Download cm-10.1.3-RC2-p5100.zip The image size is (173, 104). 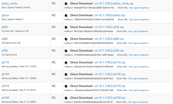(x=110, y=74)
